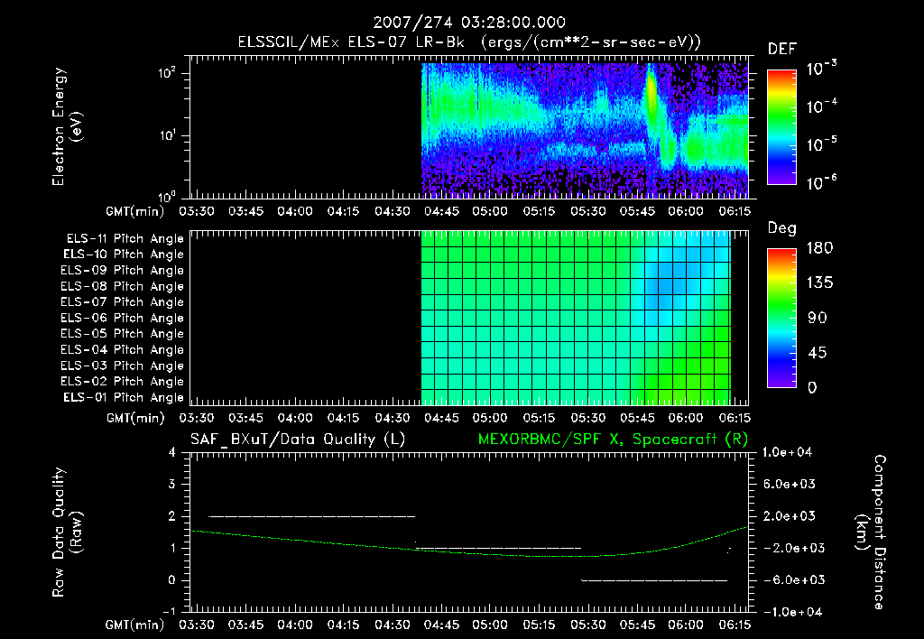Select ELS-11 Pitch Angle row label
Screen dimensions: 924x639
coord(125,239)
